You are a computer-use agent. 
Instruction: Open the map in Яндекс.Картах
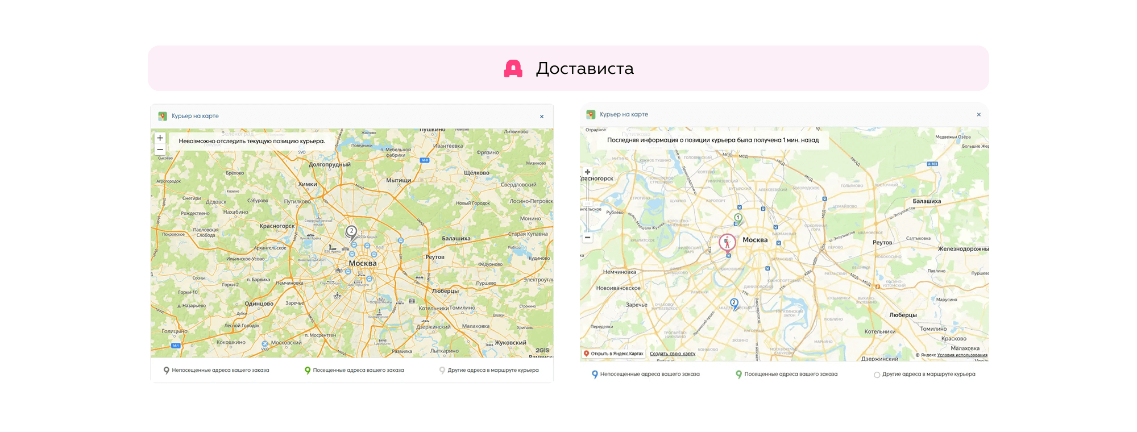click(614, 354)
